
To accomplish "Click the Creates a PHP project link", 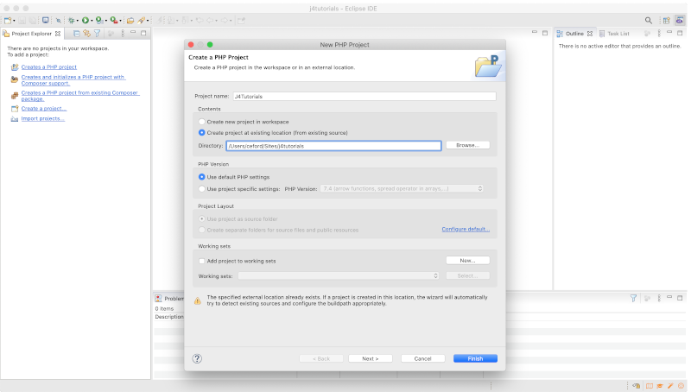I will coord(49,67).
